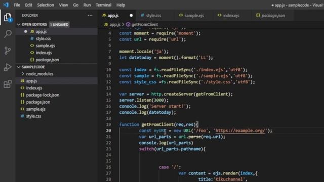Click line number 20 in gutter
This screenshot has width=324, height=182.
pyautogui.click(x=108, y=130)
